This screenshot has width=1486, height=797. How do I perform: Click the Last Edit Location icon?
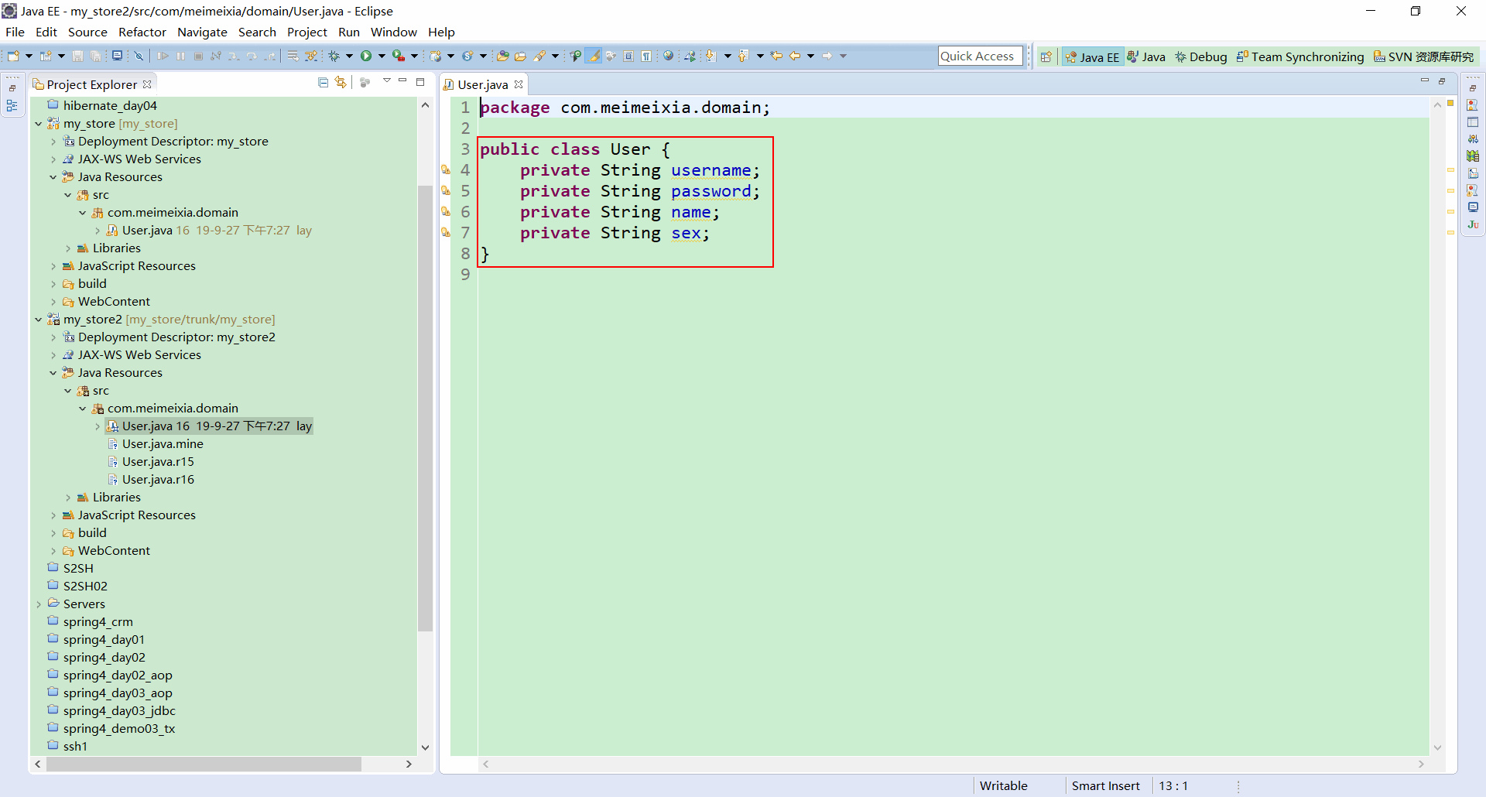click(776, 56)
